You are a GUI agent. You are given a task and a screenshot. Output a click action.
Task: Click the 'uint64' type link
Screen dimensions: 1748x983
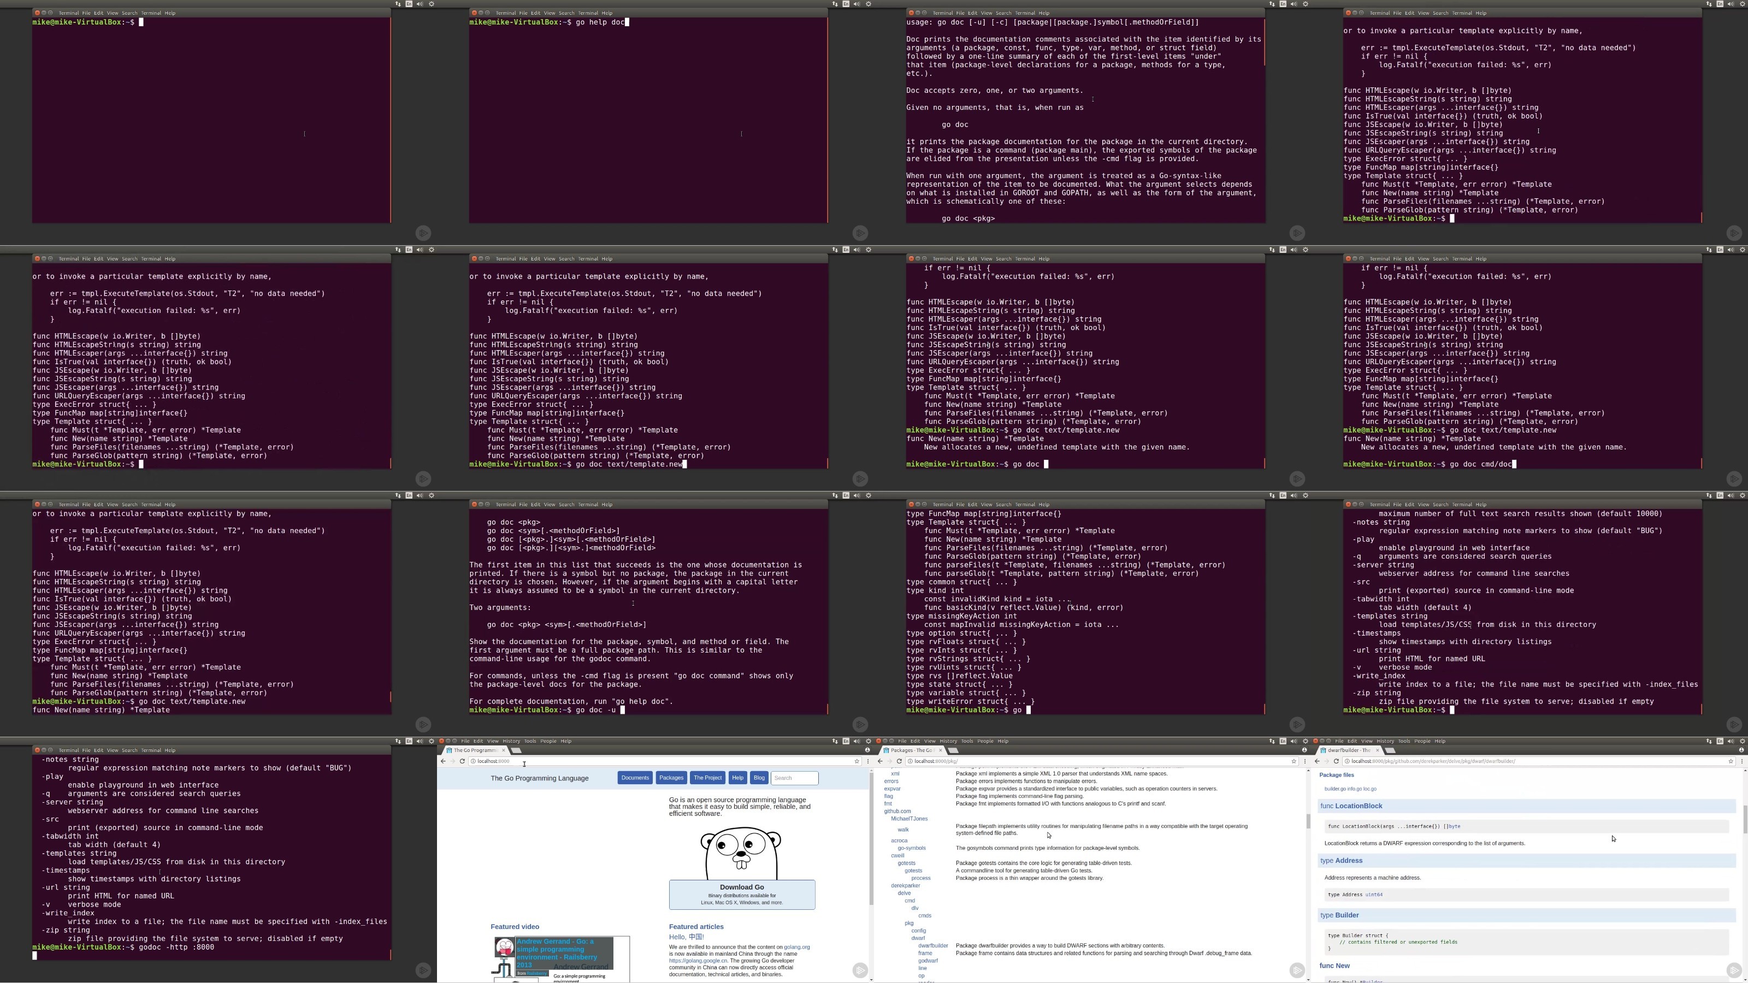[1373, 895]
